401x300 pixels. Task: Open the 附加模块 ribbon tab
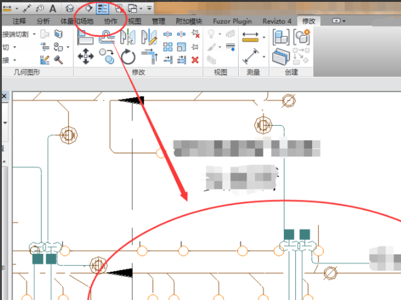pyautogui.click(x=189, y=21)
